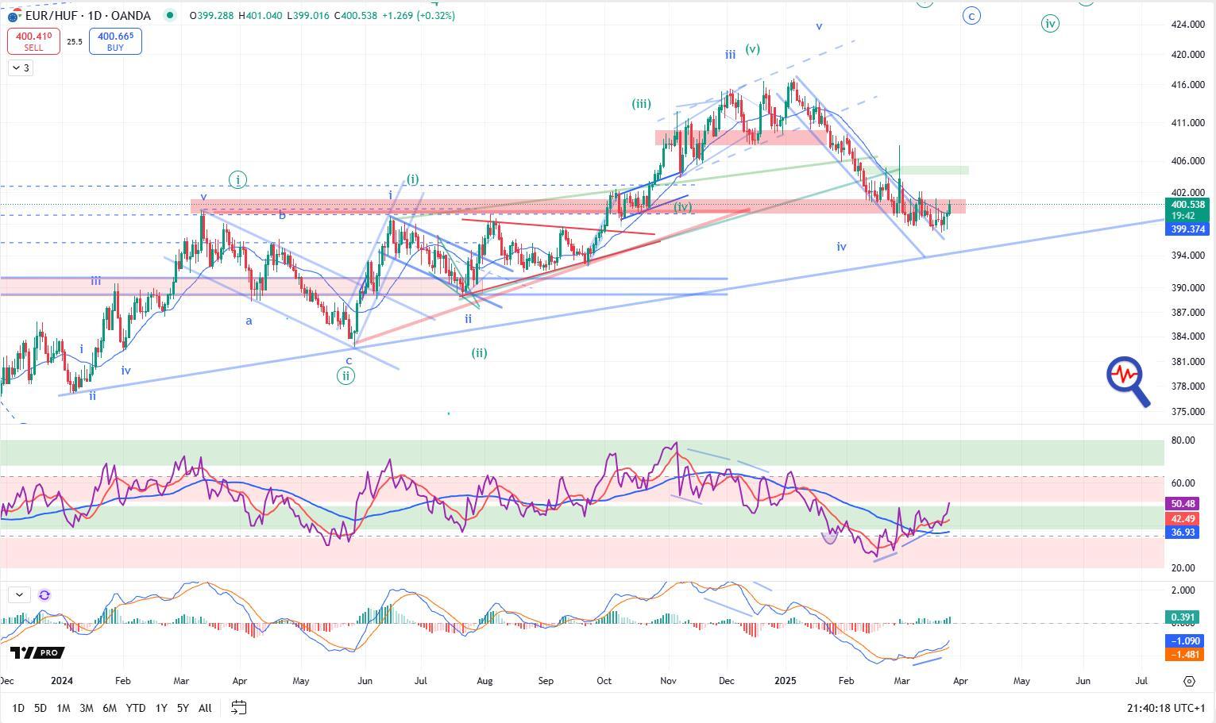The height and width of the screenshot is (723, 1216).
Task: Select the All time range
Action: click(205, 707)
